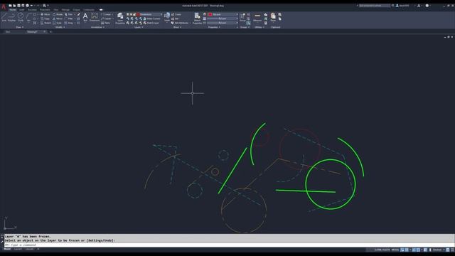Click the Paste clipboard icon

pos(273,17)
